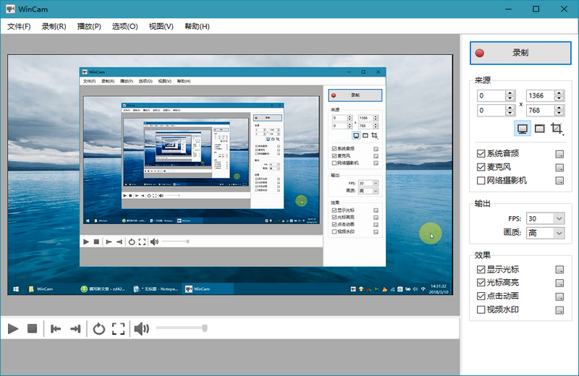Open the FPS dropdown
The image size is (579, 376).
pos(546,218)
